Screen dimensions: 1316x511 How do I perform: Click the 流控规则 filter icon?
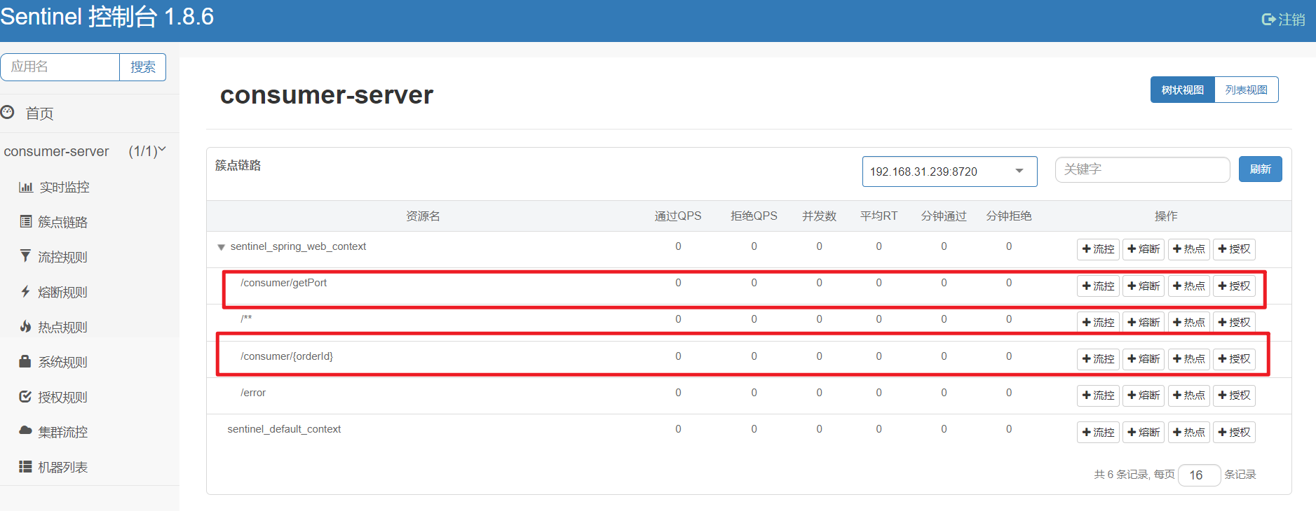[x=25, y=255]
